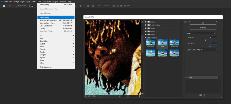Select the Texturizer filter thumbnail
This screenshot has height=104, width=231.
coord(174,53)
